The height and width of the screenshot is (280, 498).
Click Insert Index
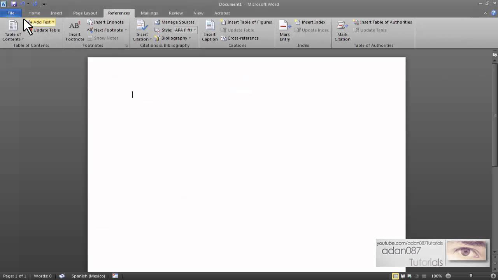(310, 22)
